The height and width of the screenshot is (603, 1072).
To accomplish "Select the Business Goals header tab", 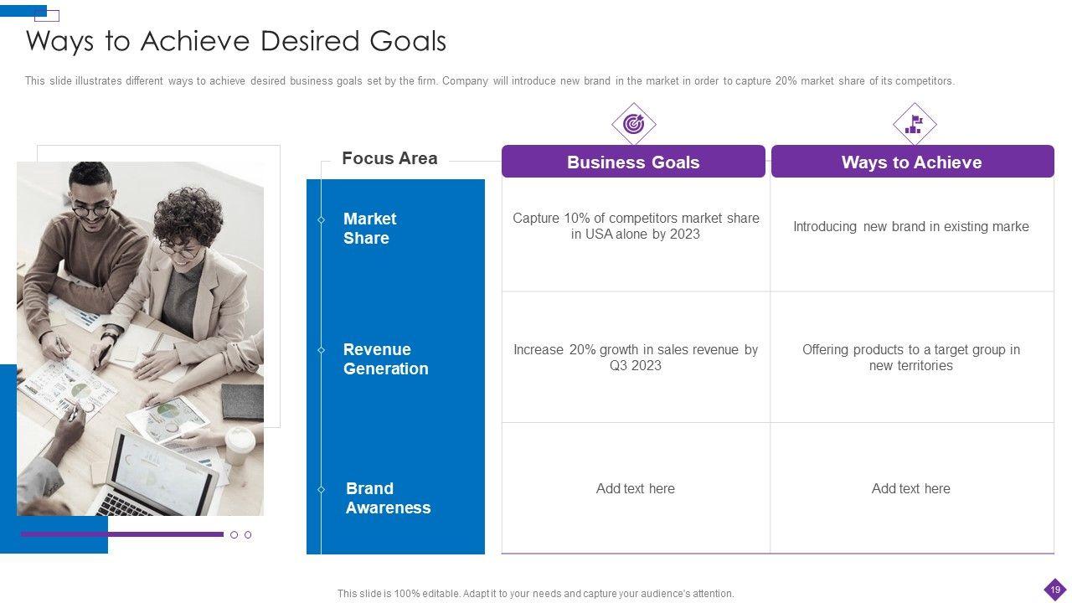I will (x=633, y=162).
